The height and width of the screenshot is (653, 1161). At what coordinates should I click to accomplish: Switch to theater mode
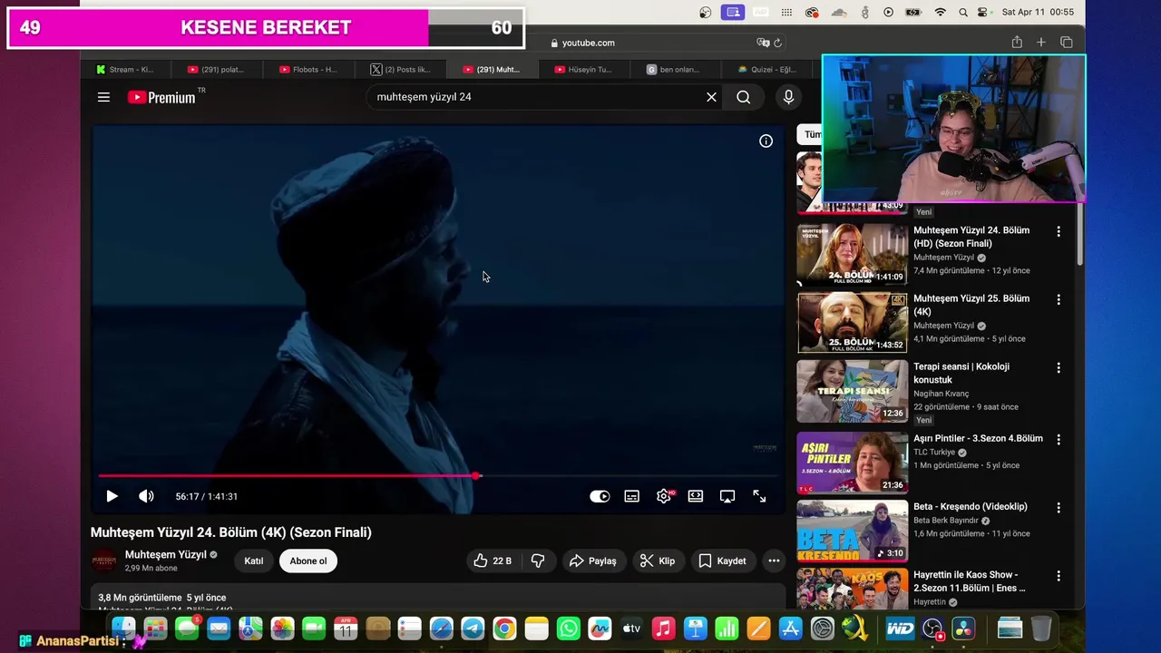pos(696,496)
